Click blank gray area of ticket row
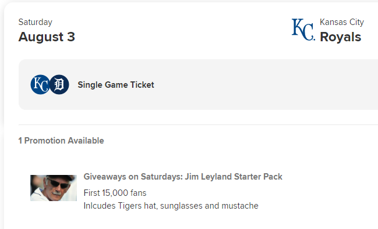378x229 pixels. point(265,85)
